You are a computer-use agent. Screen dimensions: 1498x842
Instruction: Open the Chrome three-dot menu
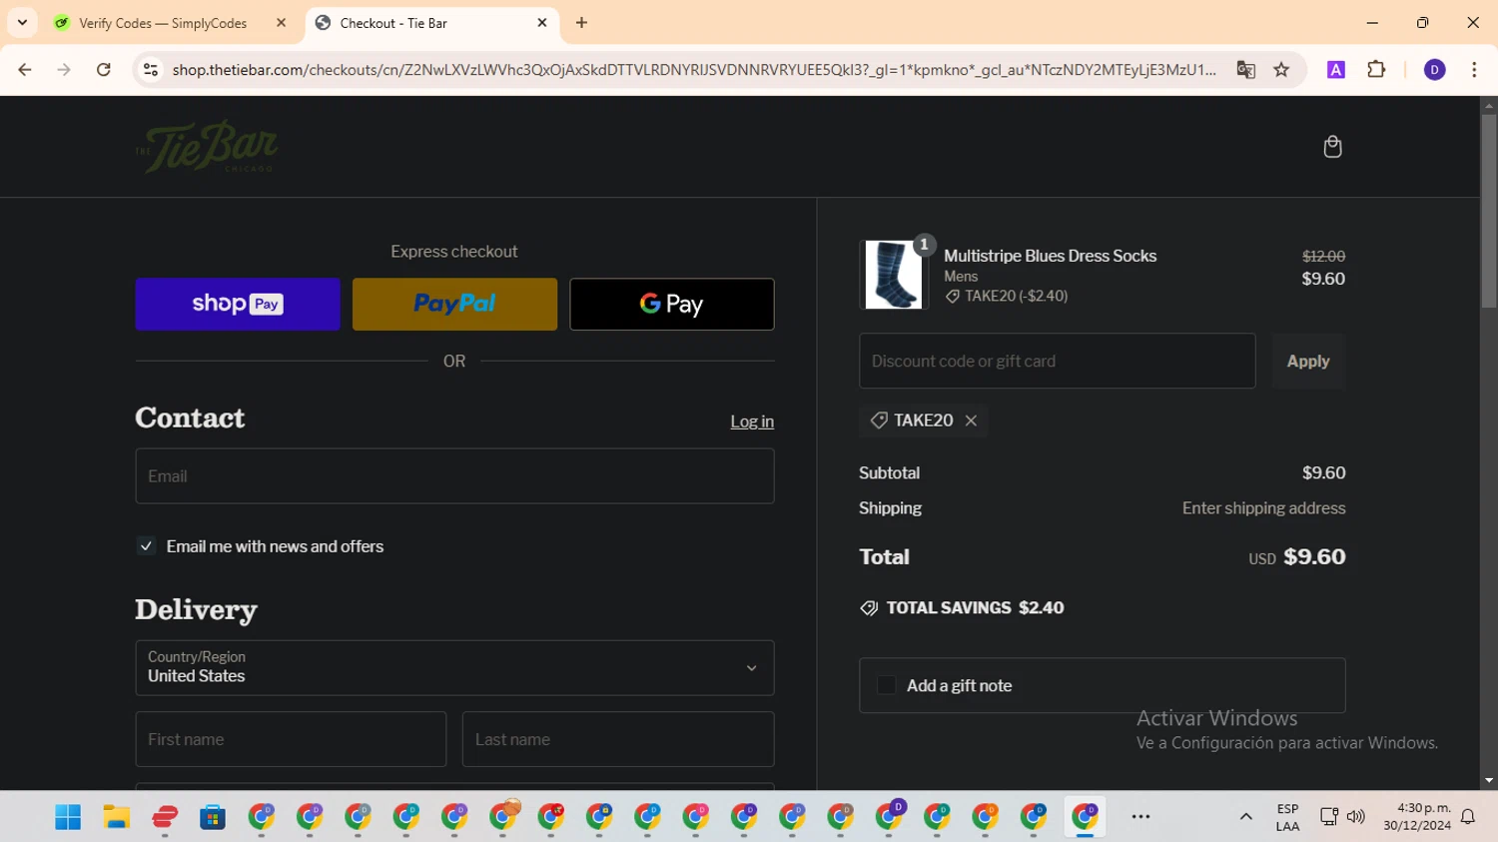coord(1474,70)
